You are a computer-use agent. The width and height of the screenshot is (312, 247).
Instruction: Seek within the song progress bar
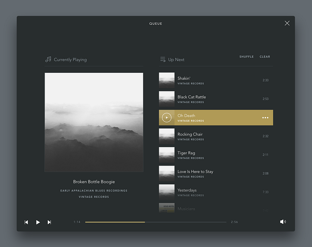click(156, 222)
